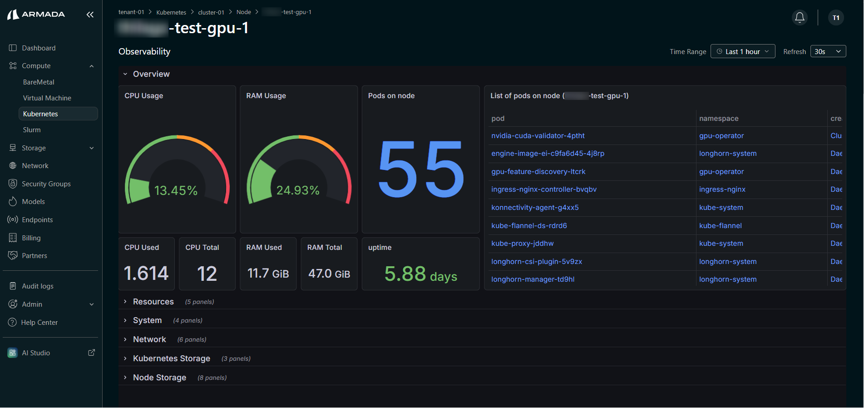Go to Partners page label
The image size is (864, 408).
pos(35,256)
